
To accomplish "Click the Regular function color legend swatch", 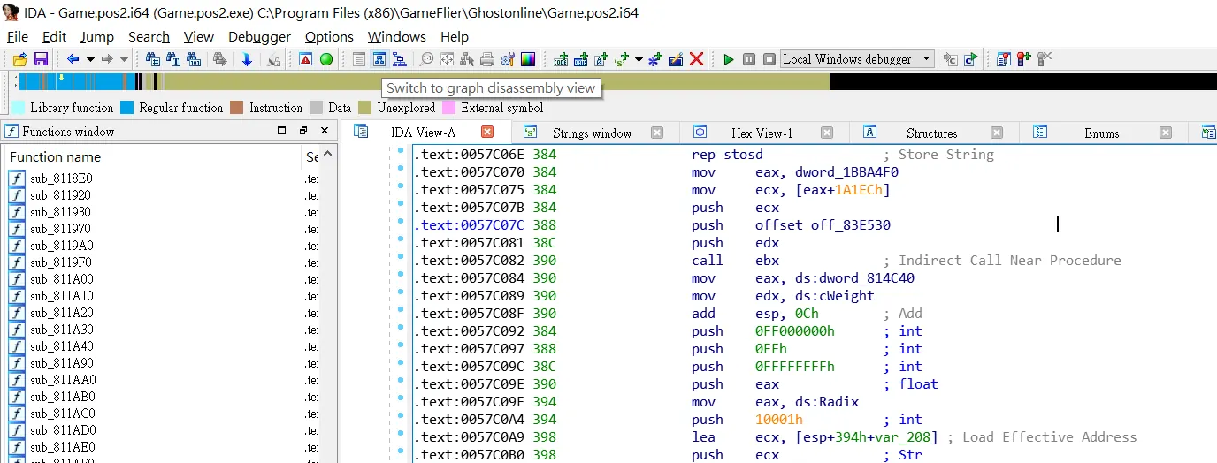I will pyautogui.click(x=126, y=108).
